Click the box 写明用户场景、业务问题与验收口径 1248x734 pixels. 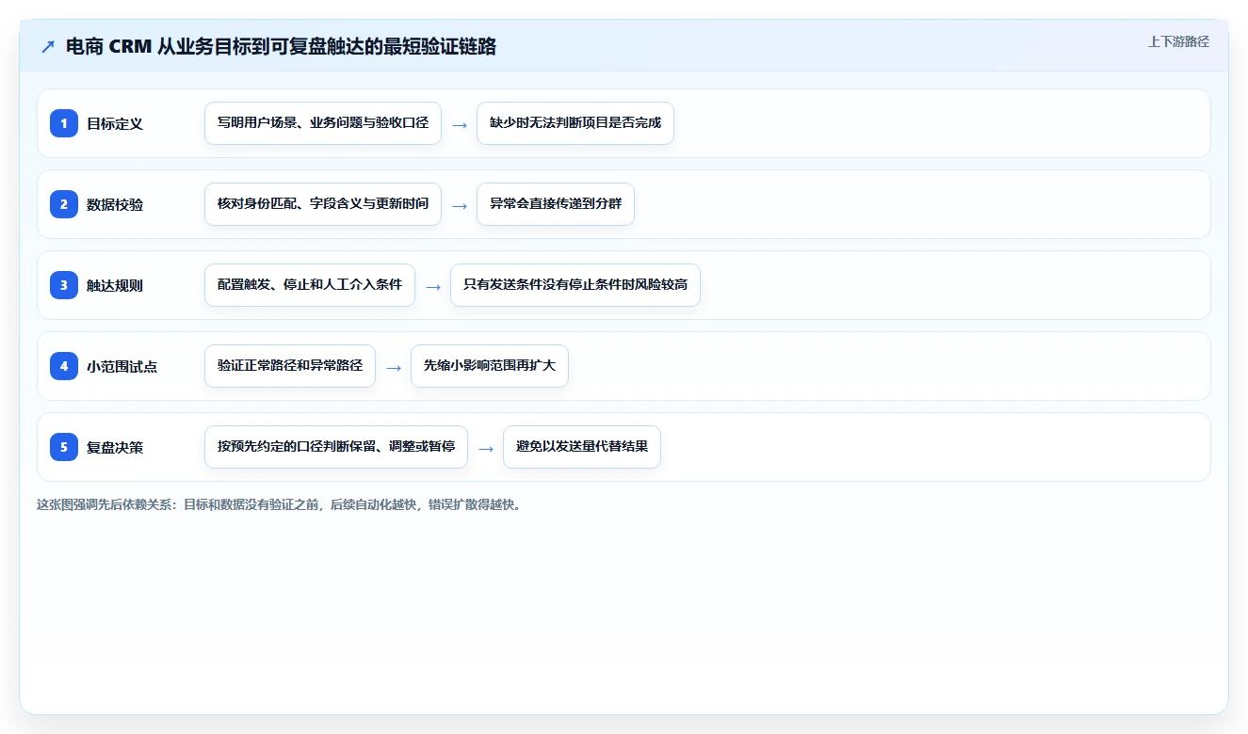[323, 123]
